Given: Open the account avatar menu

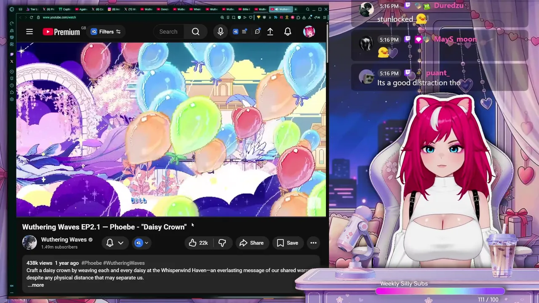Looking at the screenshot, I should point(309,32).
